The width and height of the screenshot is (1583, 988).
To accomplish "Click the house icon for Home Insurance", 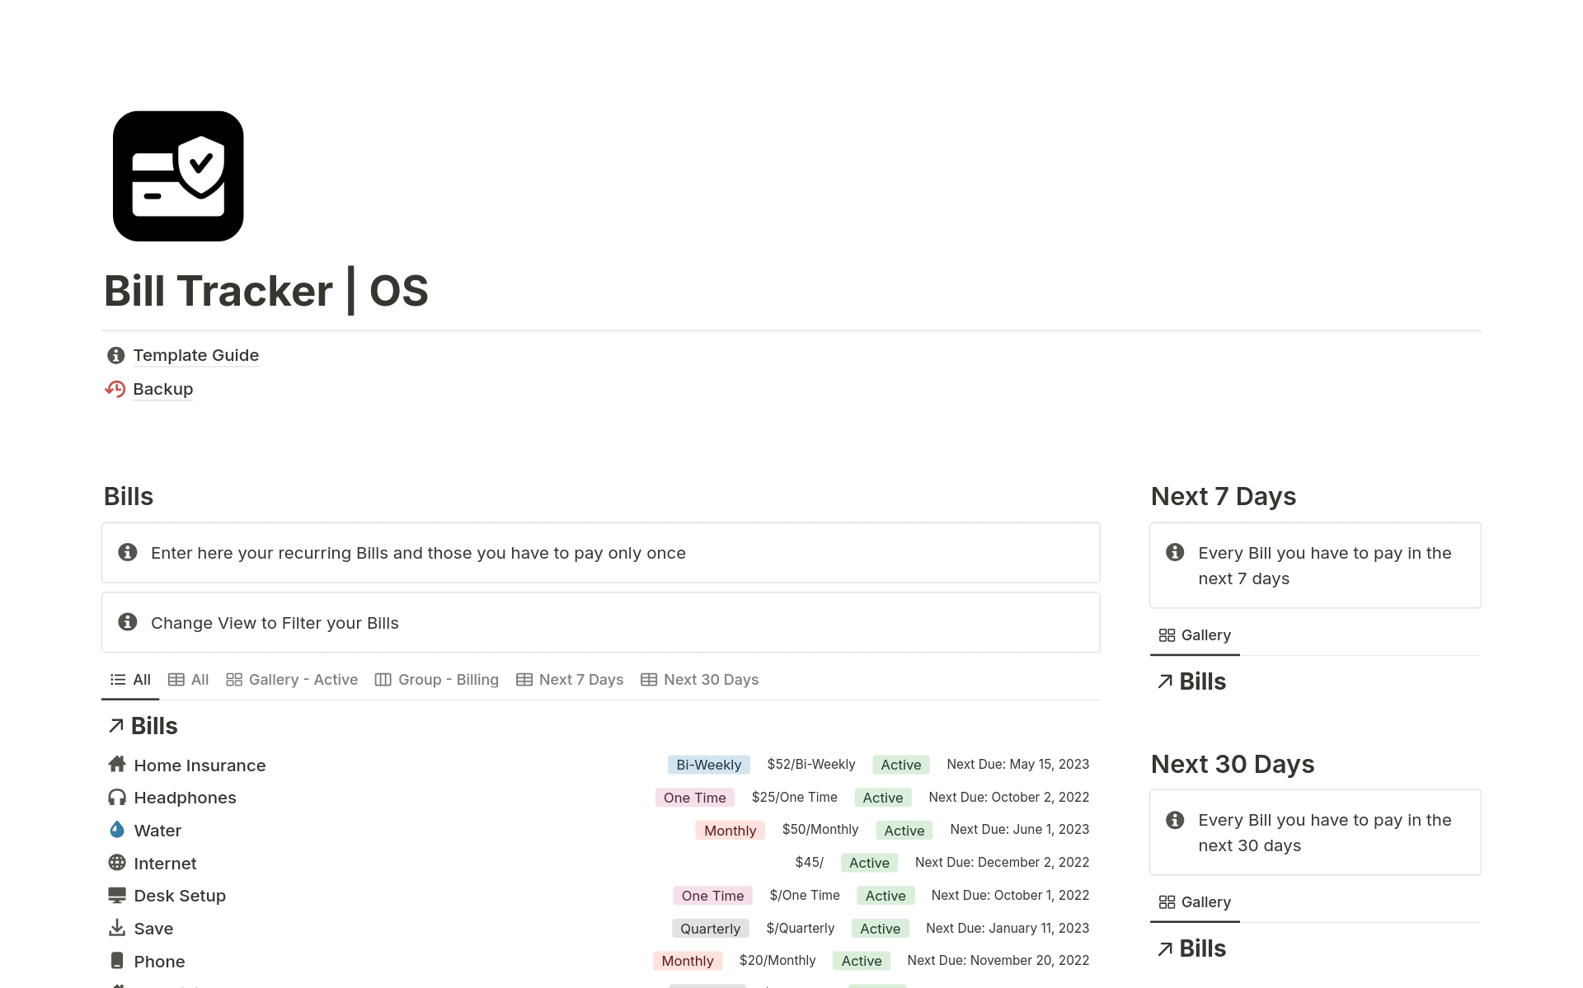I will (117, 764).
